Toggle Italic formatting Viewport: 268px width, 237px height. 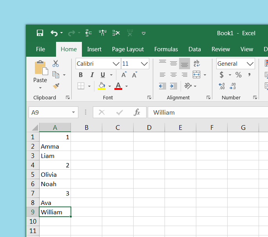[92, 75]
